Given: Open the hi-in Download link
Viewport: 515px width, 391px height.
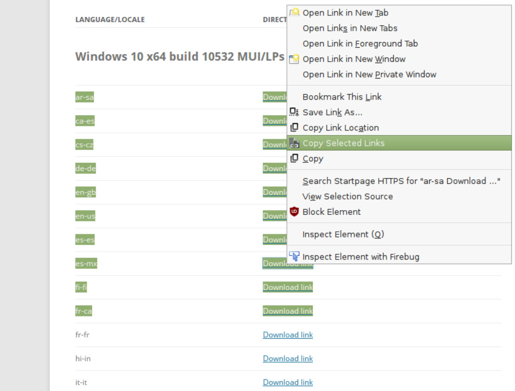Looking at the screenshot, I should point(288,359).
